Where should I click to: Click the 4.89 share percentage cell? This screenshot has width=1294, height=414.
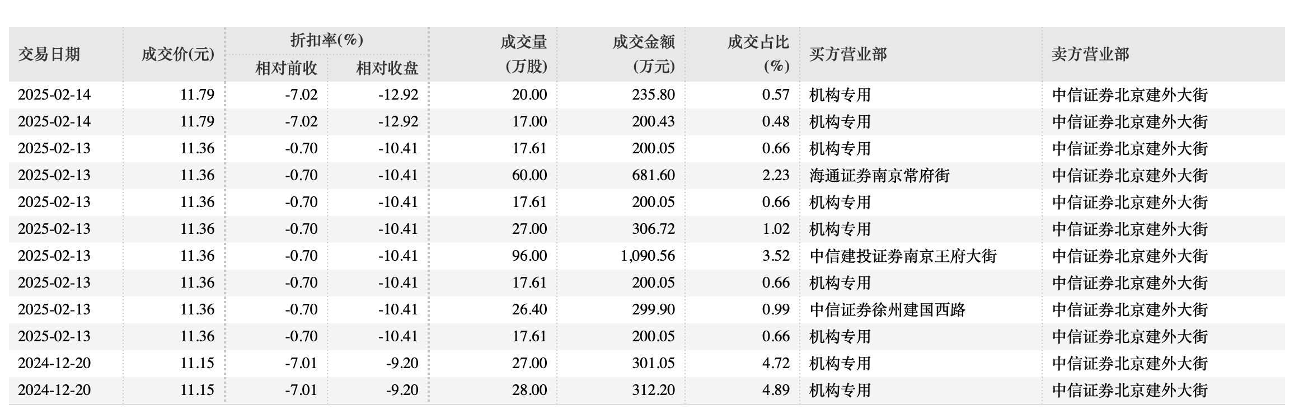[x=776, y=391]
